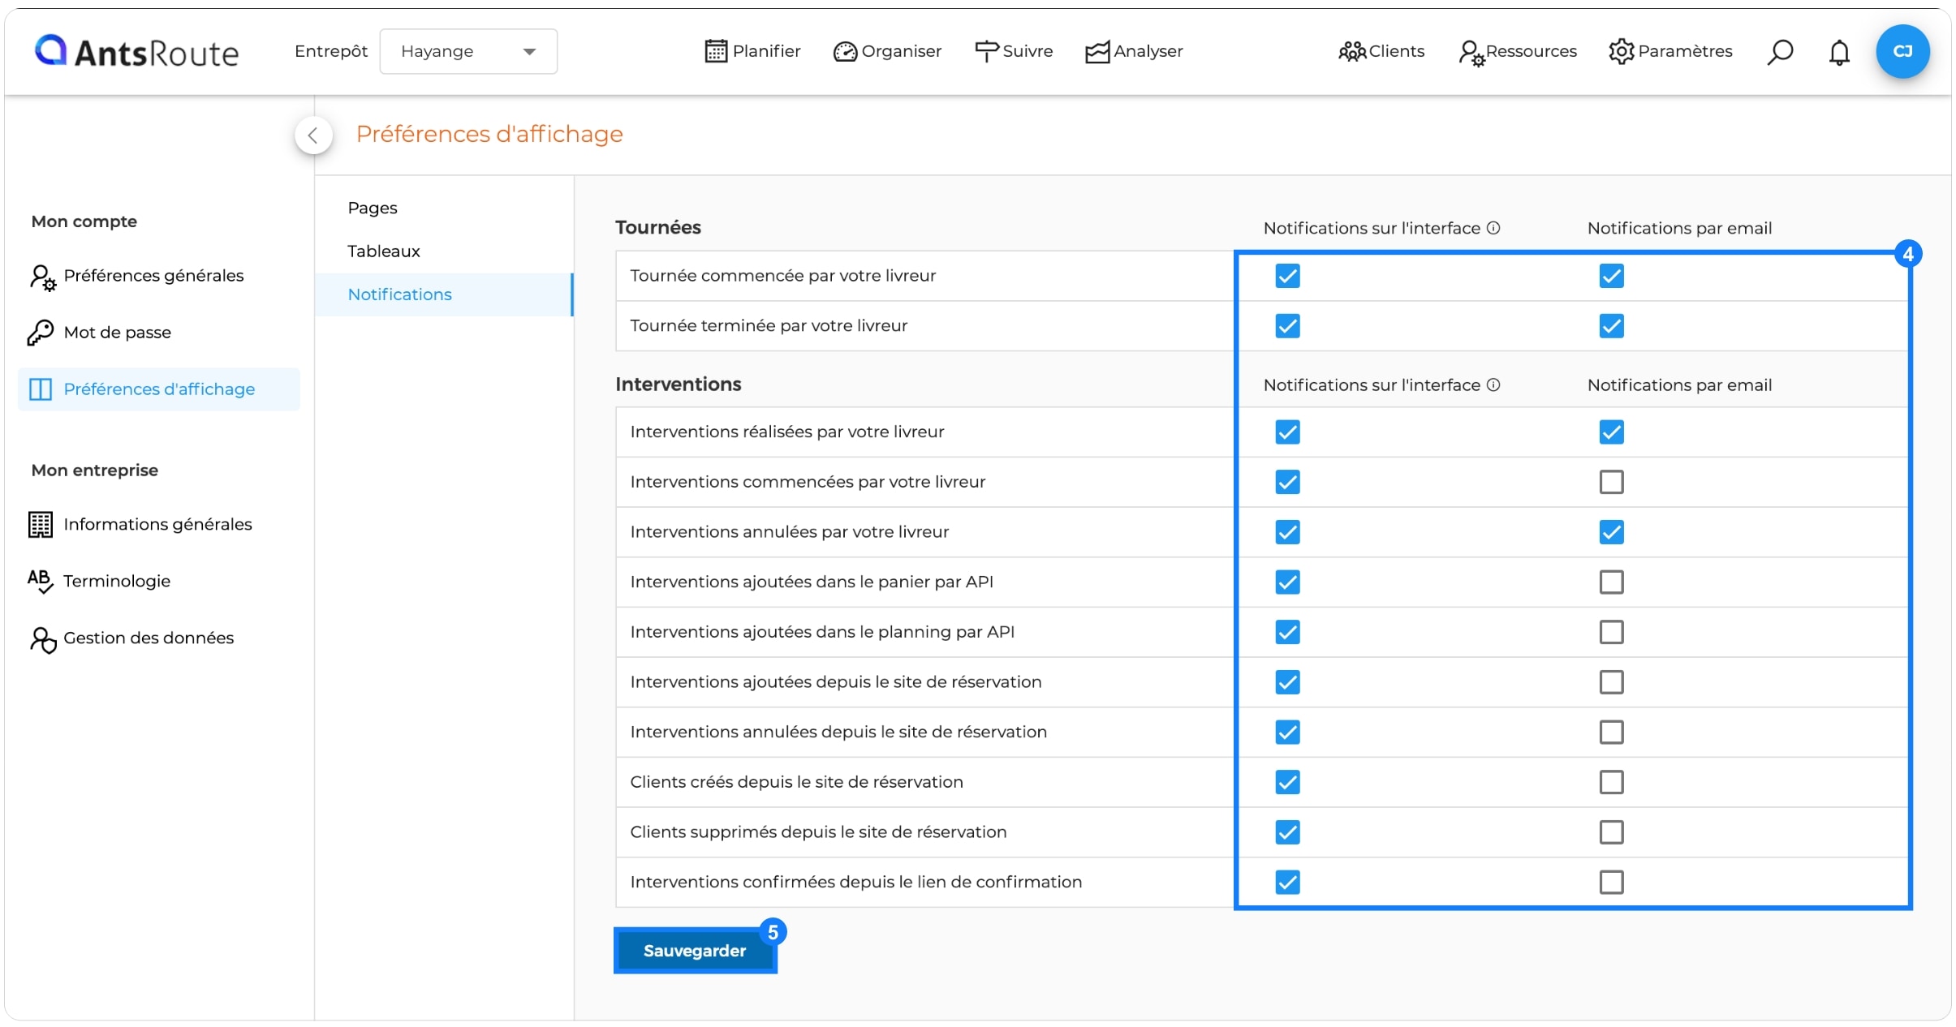Click the Préférences d'affichage layout icon
Image resolution: width=1956 pixels, height=1027 pixels.
coord(41,389)
